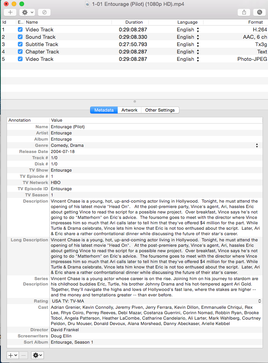This screenshot has width=268, height=363.
Task: Open language popup for H.264 Video Track
Action: [x=198, y=29]
